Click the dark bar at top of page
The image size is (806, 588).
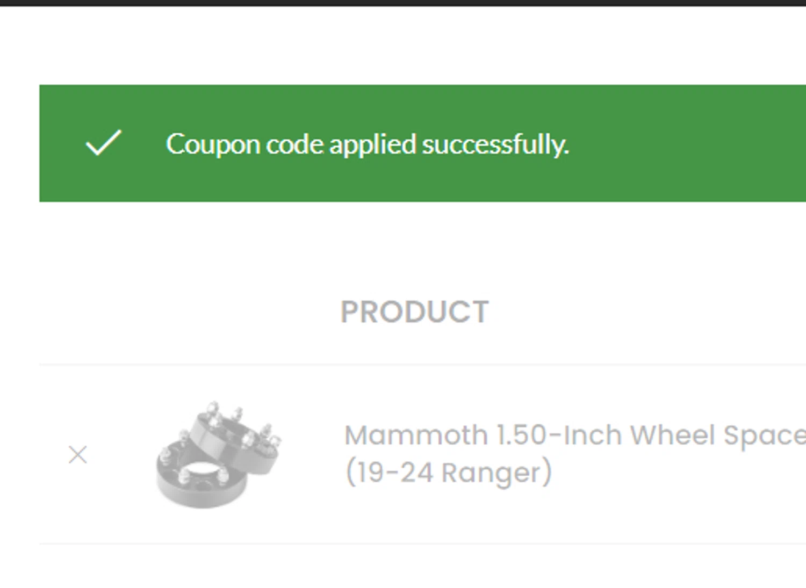pos(403,3)
